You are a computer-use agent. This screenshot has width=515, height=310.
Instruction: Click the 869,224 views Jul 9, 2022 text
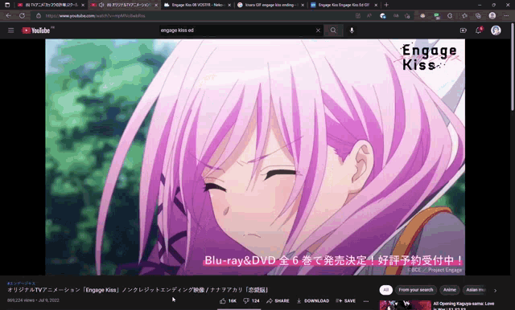coord(33,300)
